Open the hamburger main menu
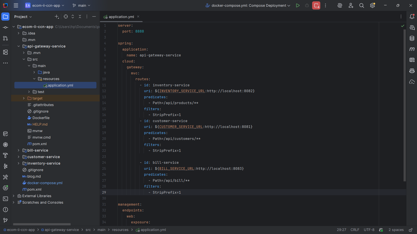The image size is (417, 234). point(16,6)
